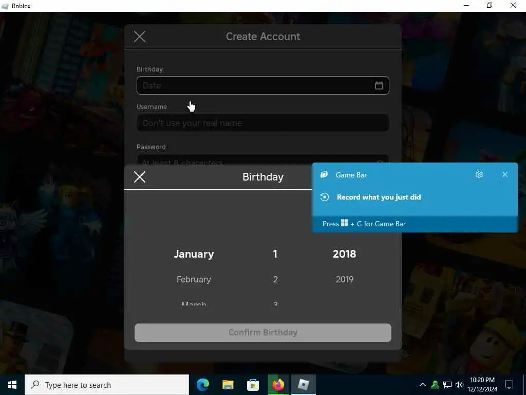Click the green user tray icon
The height and width of the screenshot is (395, 526).
click(435, 385)
